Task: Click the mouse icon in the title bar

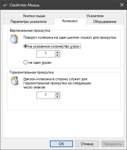Action: pyautogui.click(x=5, y=5)
